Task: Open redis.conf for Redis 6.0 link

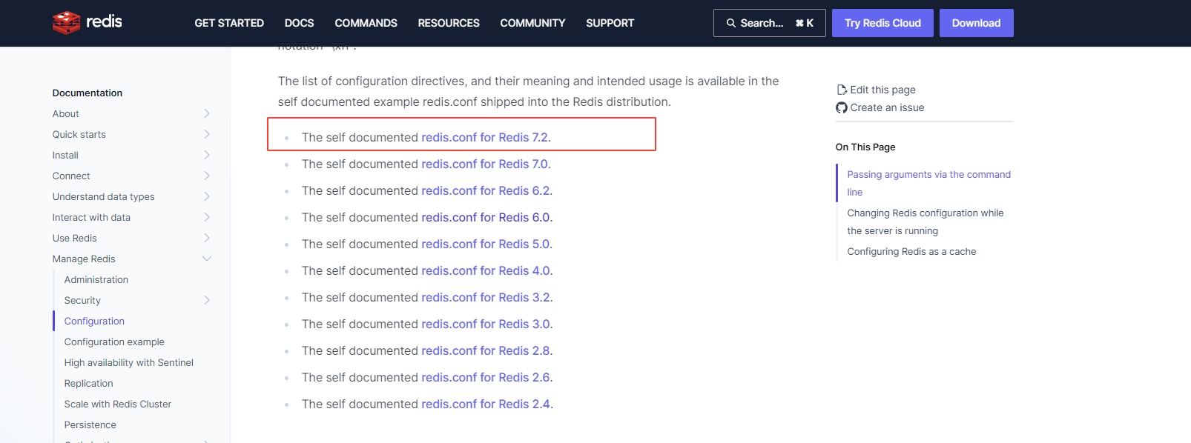Action: (x=486, y=217)
